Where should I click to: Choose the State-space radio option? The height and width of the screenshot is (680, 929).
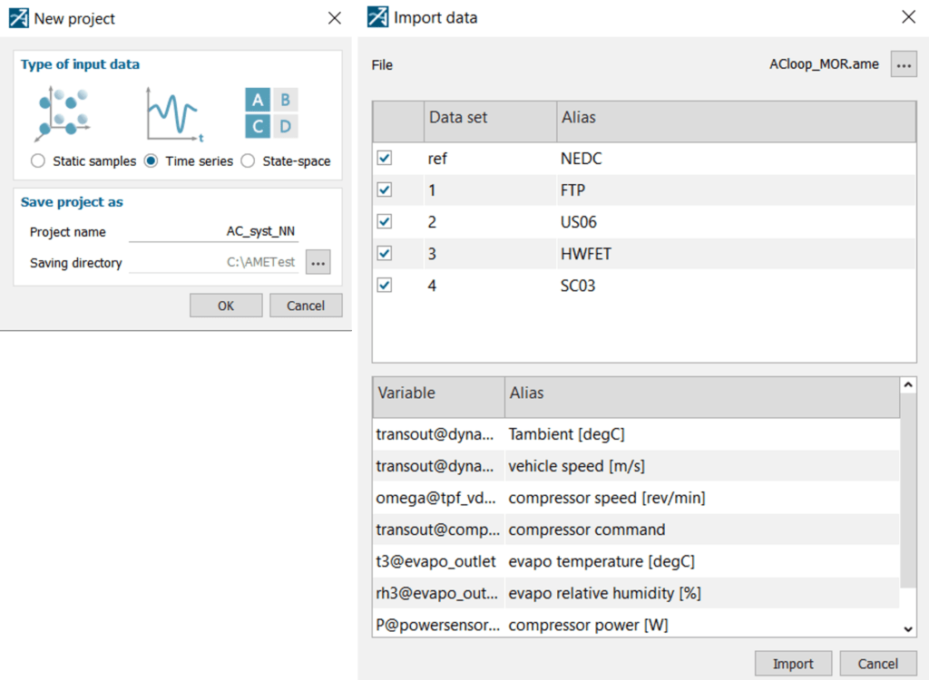pos(248,161)
